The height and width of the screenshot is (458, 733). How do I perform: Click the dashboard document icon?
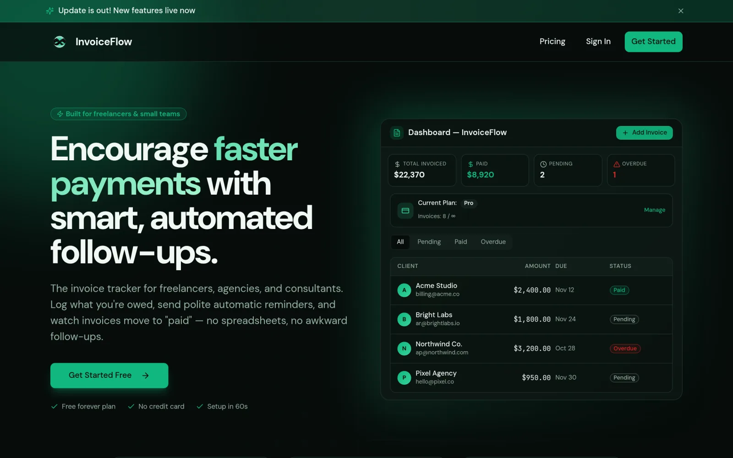pos(397,133)
